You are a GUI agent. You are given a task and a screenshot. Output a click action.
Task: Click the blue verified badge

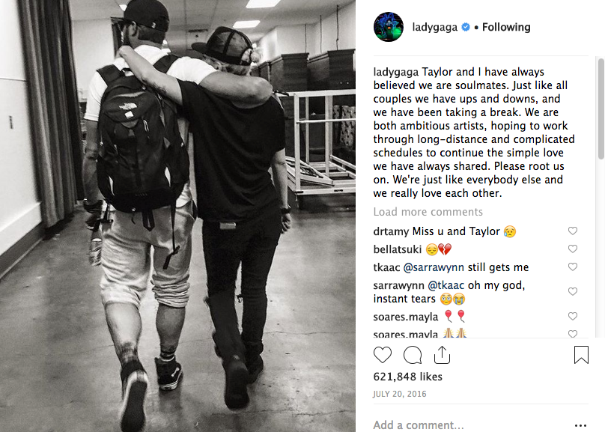466,27
